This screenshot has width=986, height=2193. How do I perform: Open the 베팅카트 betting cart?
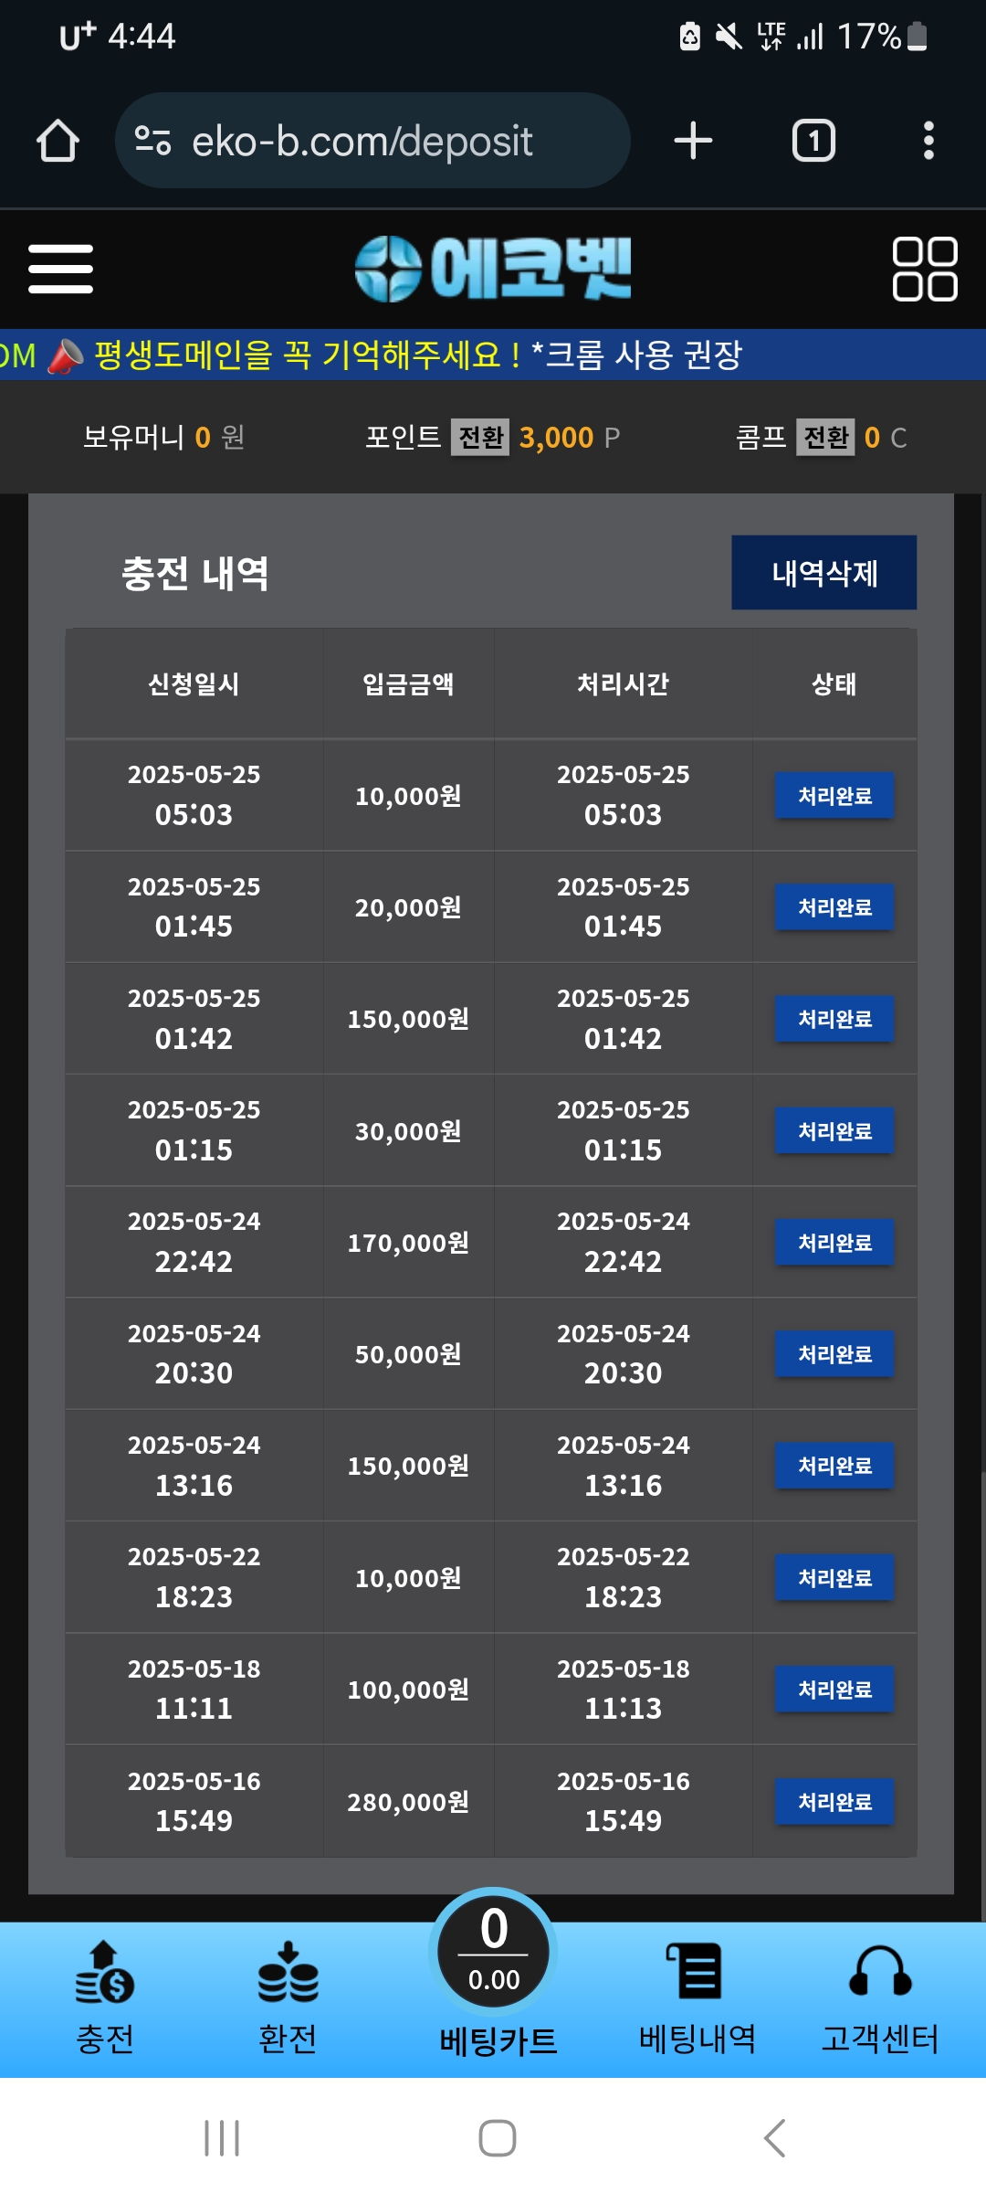tap(494, 1974)
